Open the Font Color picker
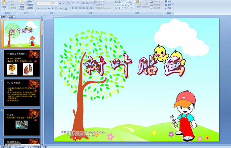The width and height of the screenshot is (231, 148). (x=67, y=8)
